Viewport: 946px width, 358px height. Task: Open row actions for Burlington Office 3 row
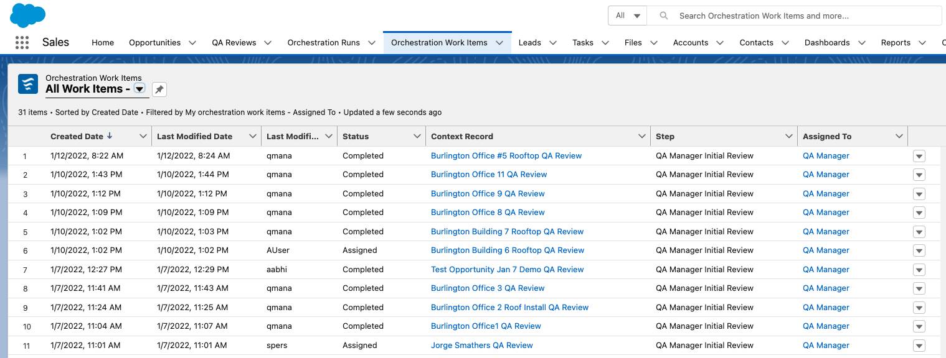click(919, 288)
